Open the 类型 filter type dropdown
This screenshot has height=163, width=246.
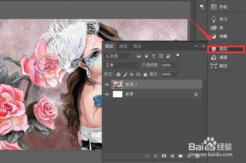tap(117, 56)
